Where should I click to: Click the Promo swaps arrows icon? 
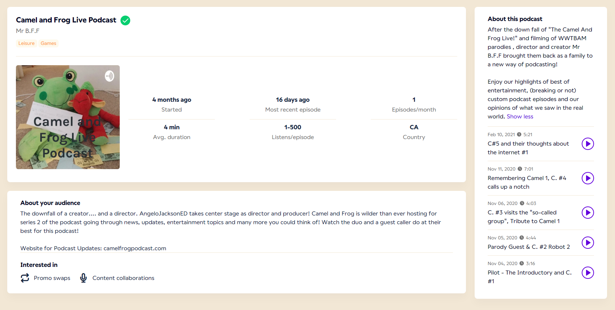(x=25, y=278)
